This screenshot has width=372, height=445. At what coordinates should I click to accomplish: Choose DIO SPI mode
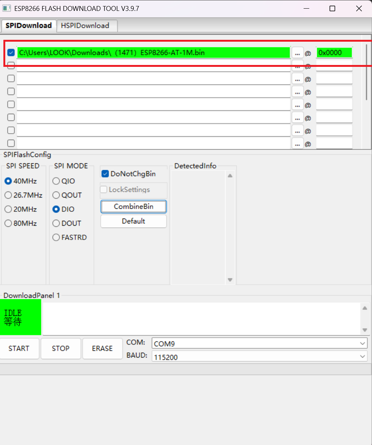(x=64, y=209)
